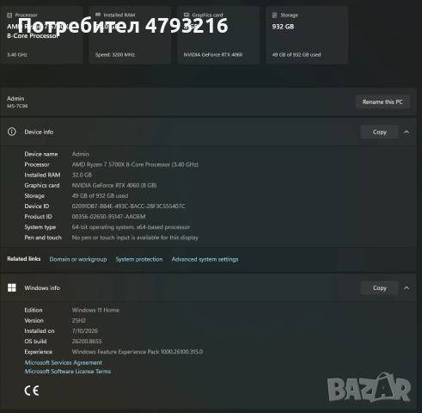
Task: Click the Device info circle icon
Action: [x=12, y=132]
